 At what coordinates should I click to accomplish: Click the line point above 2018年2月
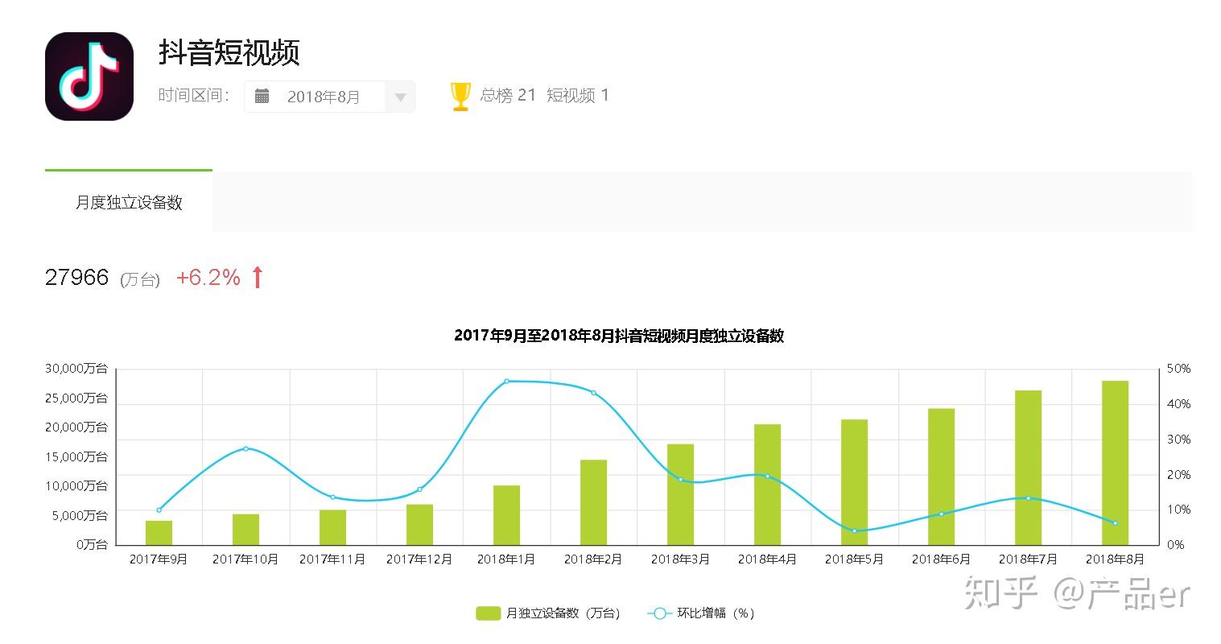[x=593, y=393]
